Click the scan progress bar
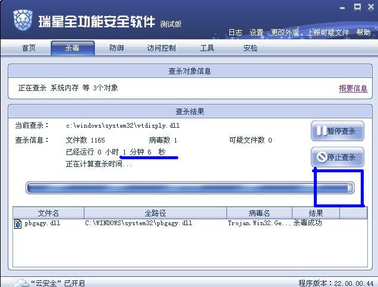Screen dimensions: 378x287 190,188
